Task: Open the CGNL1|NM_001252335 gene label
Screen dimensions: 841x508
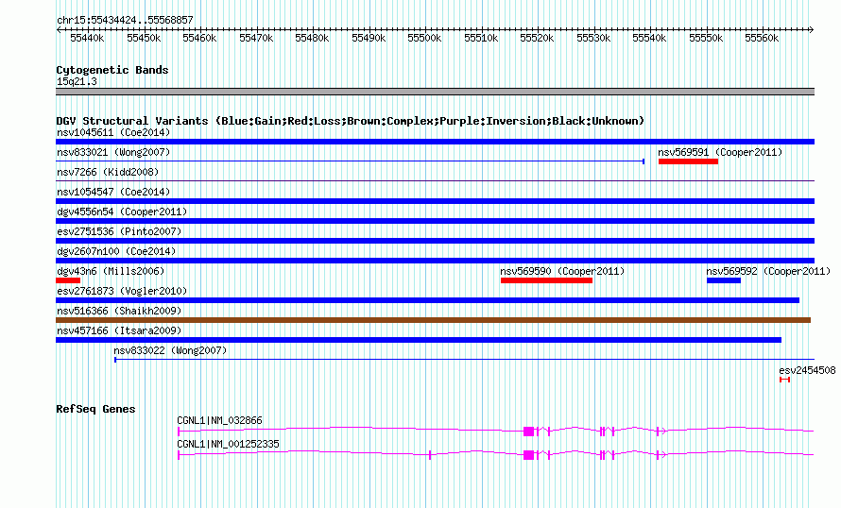Action: tap(229, 444)
